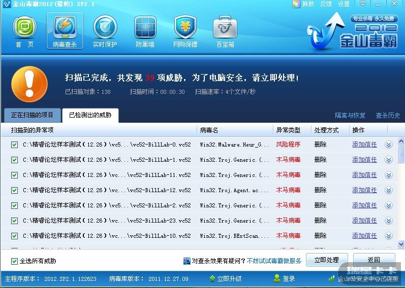Select the 风险程序 type cell

[x=288, y=145]
